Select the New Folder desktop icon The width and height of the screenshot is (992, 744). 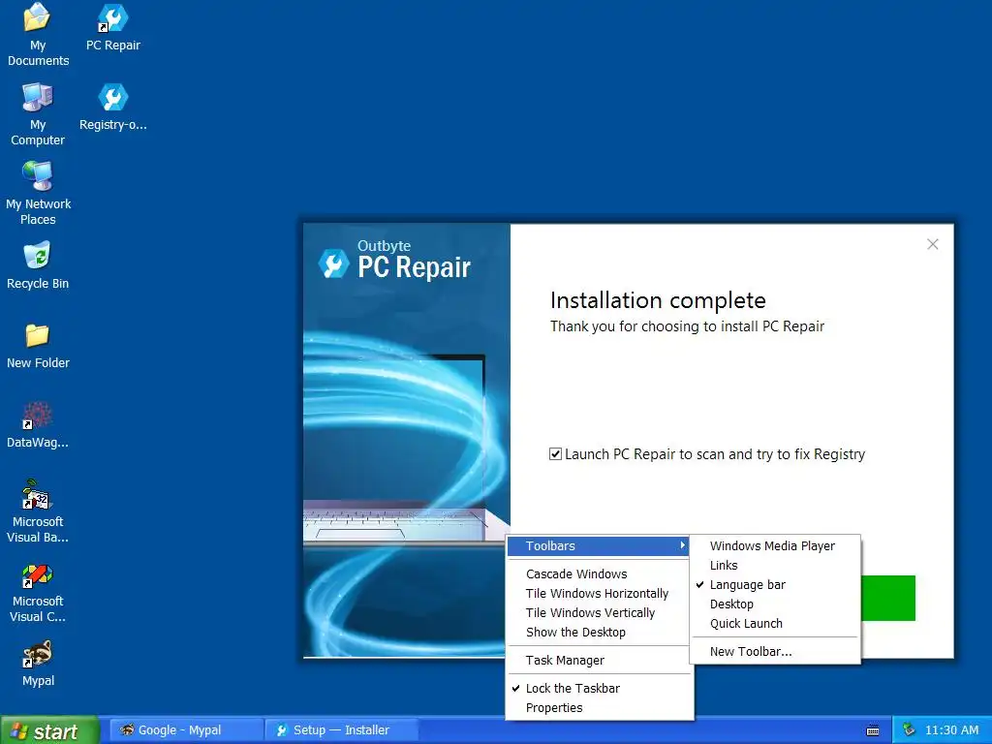[38, 346]
